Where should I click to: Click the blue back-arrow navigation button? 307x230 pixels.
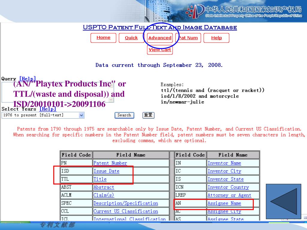(283, 202)
